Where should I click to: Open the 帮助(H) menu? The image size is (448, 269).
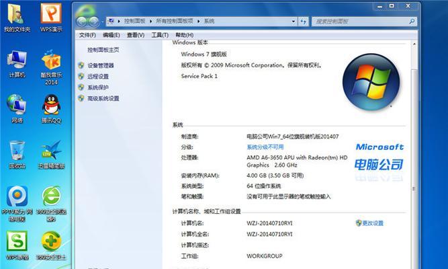(x=184, y=35)
